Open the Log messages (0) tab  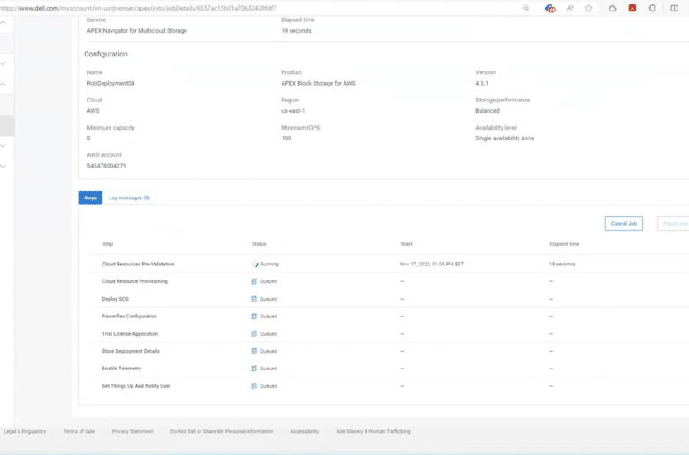[130, 198]
